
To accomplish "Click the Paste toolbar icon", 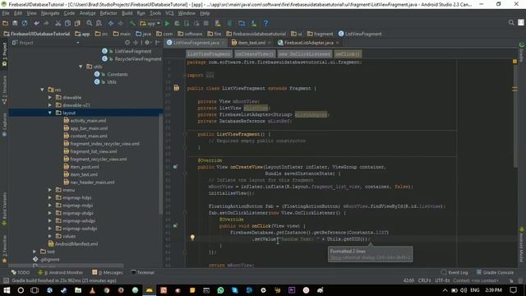I will click(77, 23).
